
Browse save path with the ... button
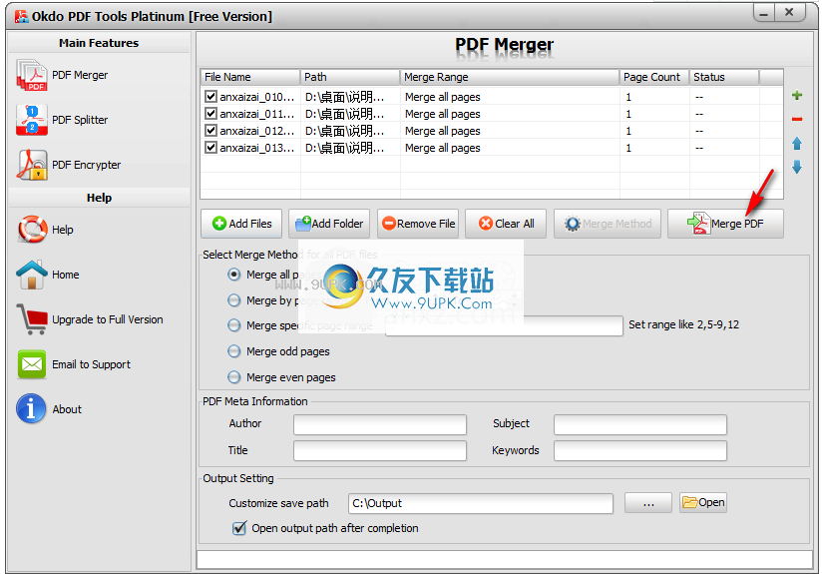(648, 503)
